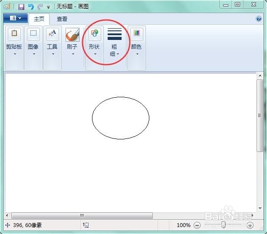Close the Paint window
This screenshot has height=234, width=267.
(254, 5)
